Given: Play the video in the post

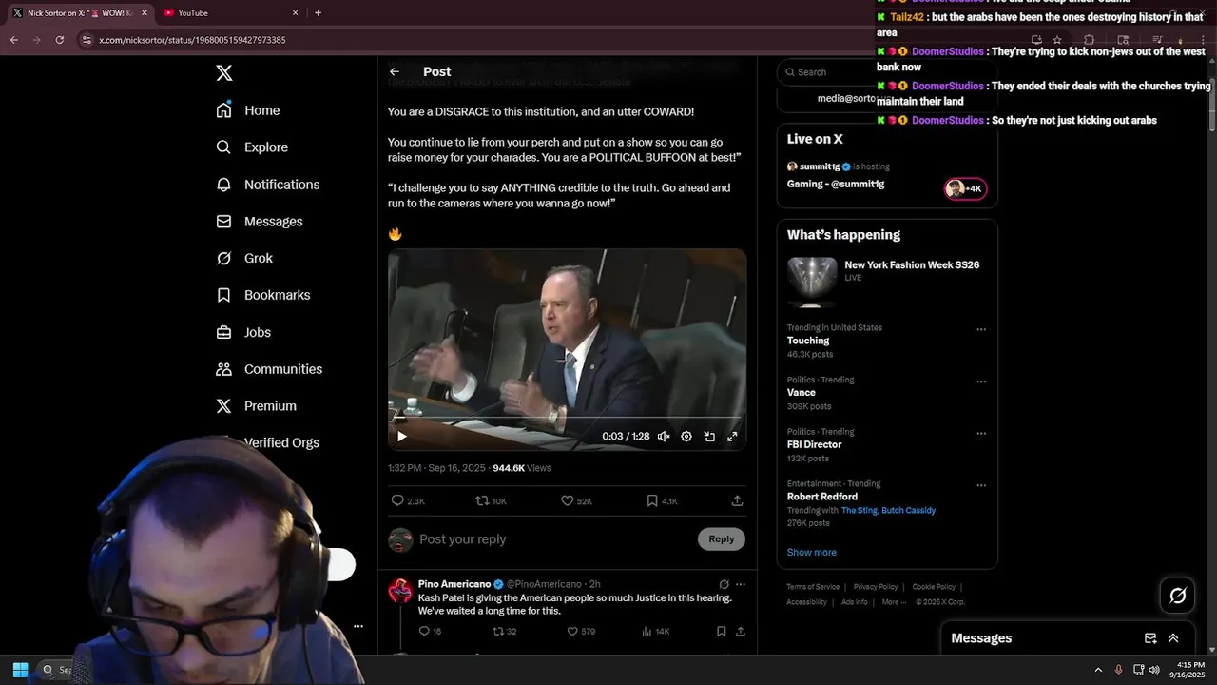Looking at the screenshot, I should (x=401, y=437).
